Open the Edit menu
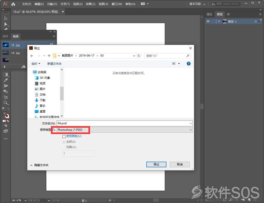264x203 pixels. point(39,4)
